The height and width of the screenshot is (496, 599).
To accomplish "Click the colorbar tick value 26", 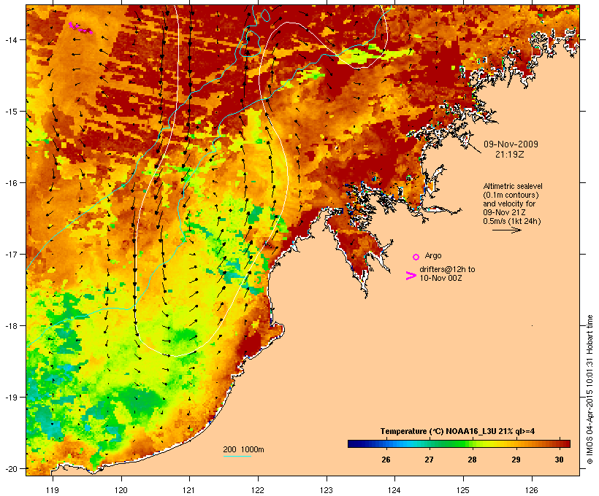I will click(x=386, y=460).
